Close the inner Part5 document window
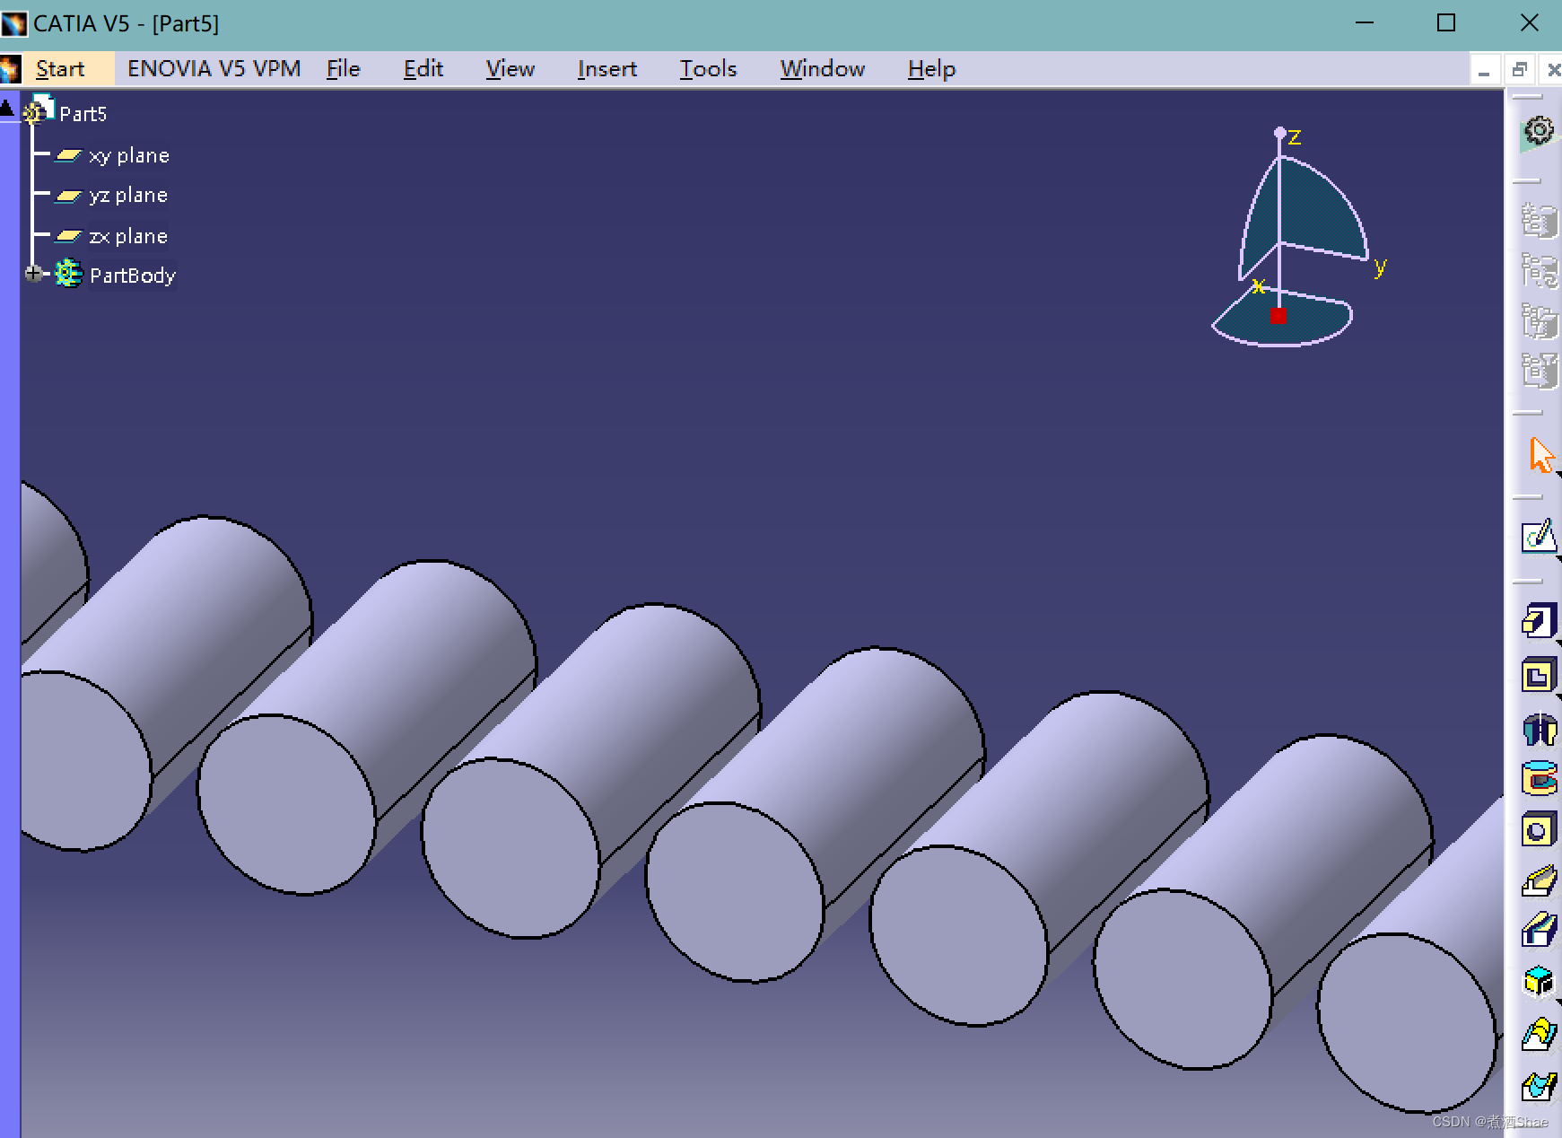Screen dimensions: 1562x1138 pos(1553,70)
